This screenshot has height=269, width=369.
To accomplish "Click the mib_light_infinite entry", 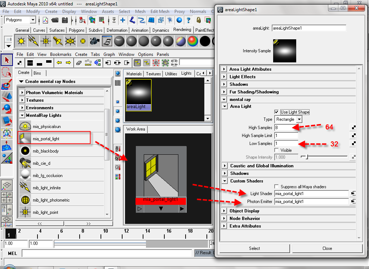I will (x=61, y=188).
